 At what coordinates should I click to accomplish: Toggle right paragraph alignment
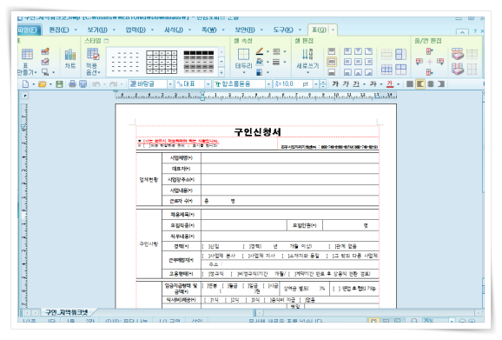[x=441, y=84]
